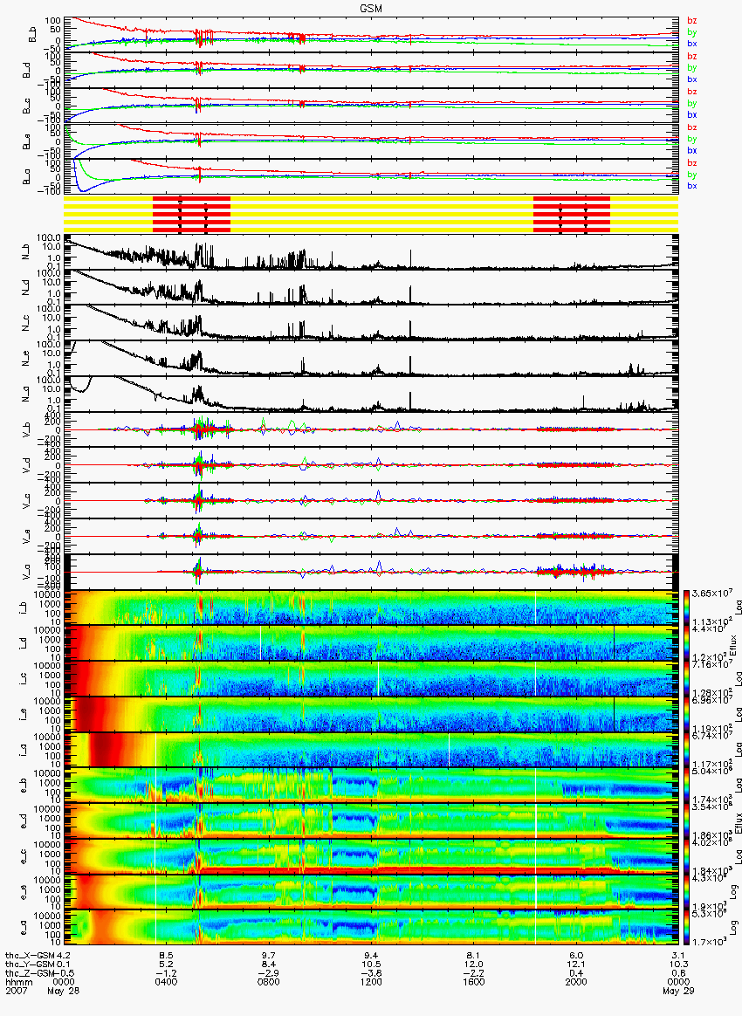Select the N_b density panel label
Viewport: 742px width, 1016px height.
click(26, 253)
